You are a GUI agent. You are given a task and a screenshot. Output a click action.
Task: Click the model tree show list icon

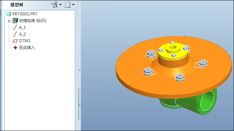(68, 5)
